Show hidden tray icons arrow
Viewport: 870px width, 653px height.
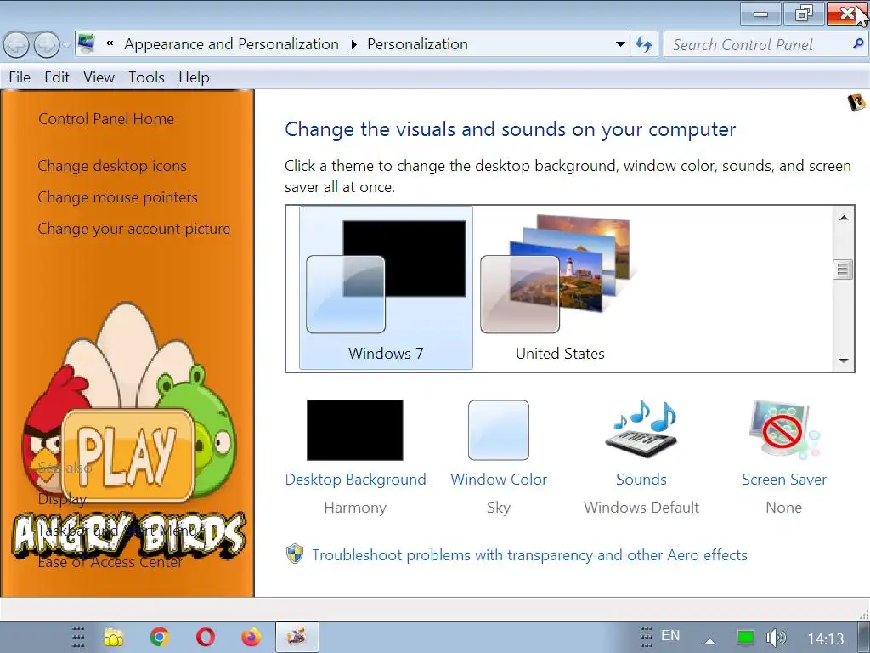(709, 640)
